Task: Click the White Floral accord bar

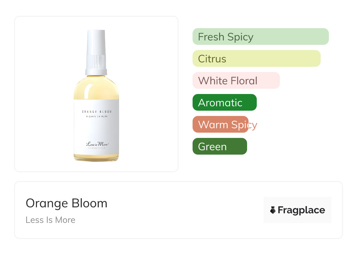Action: [236, 81]
